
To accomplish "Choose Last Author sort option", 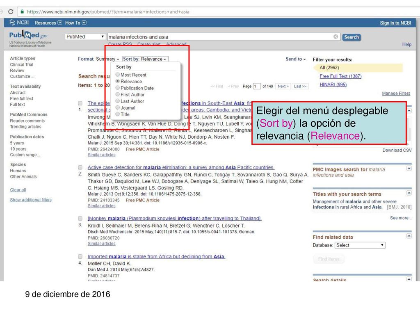I will (130, 101).
